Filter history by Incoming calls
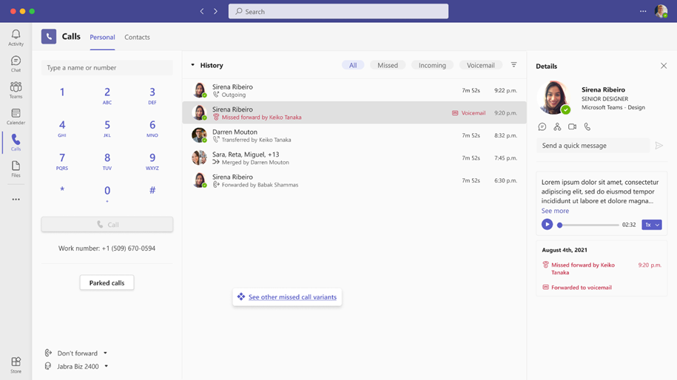Screen dimensions: 677x380 tap(432, 65)
